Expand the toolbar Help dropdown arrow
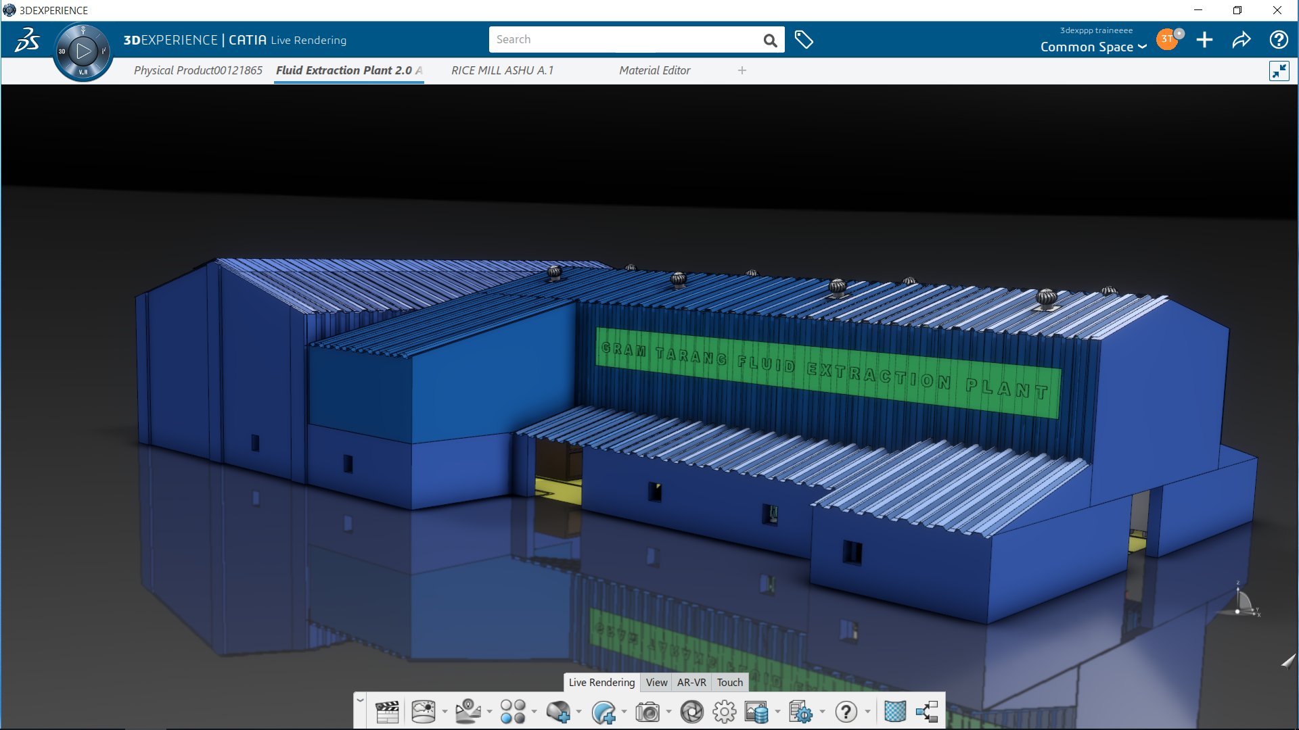The image size is (1299, 730). tap(867, 712)
